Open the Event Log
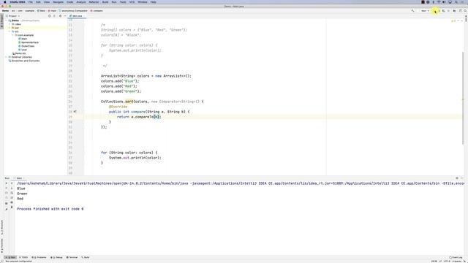The height and width of the screenshot is (263, 468). click(456, 257)
